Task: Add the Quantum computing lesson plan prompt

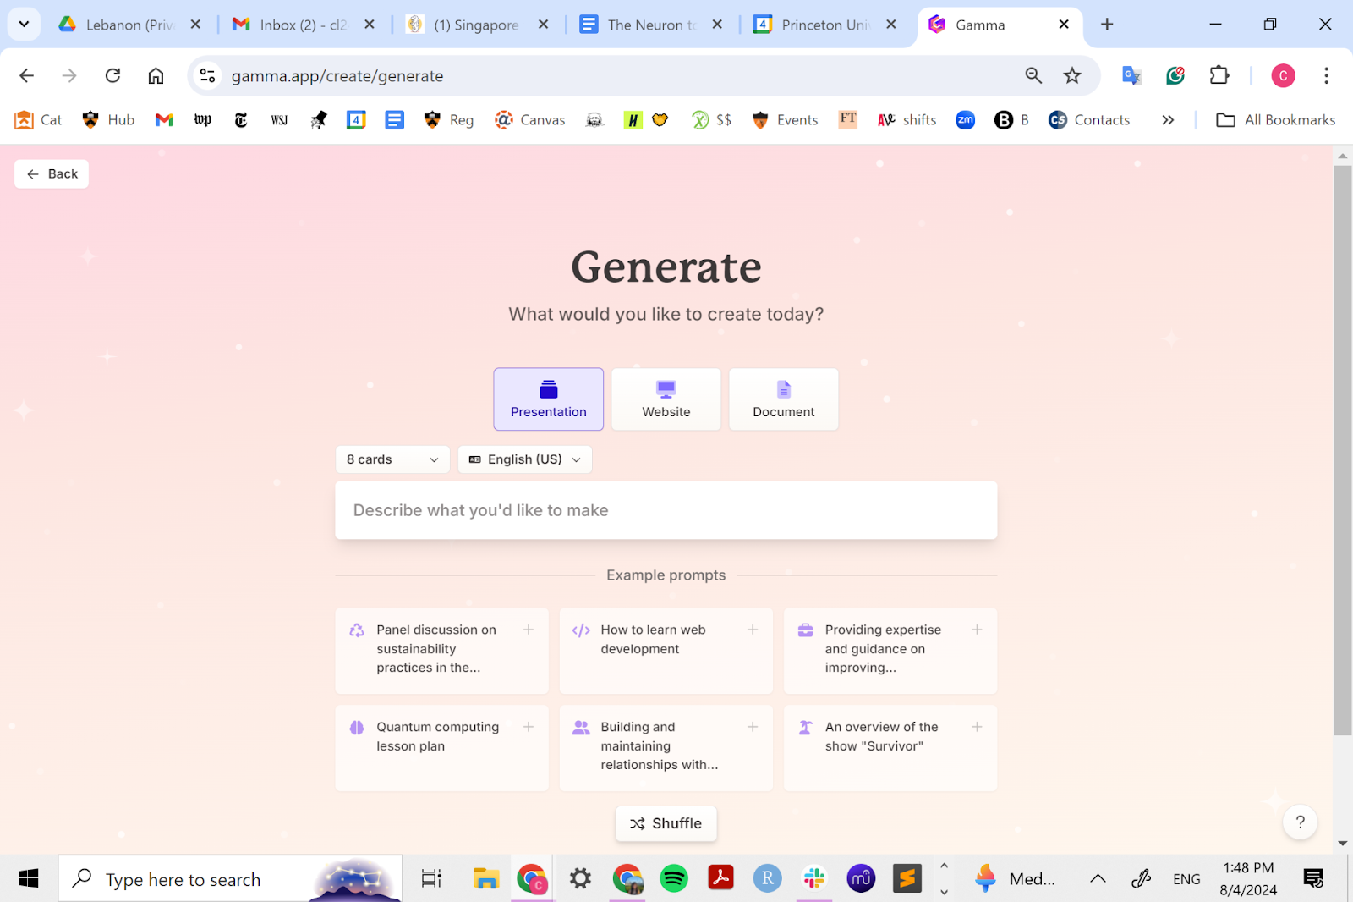Action: pyautogui.click(x=441, y=748)
